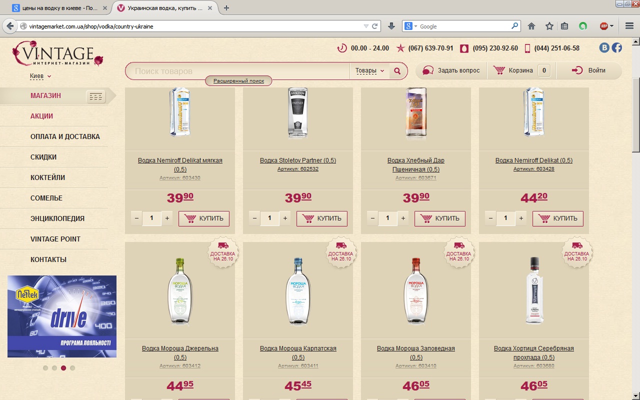
Task: Click the speech bubble icon for Задать вопрос
Action: click(428, 70)
